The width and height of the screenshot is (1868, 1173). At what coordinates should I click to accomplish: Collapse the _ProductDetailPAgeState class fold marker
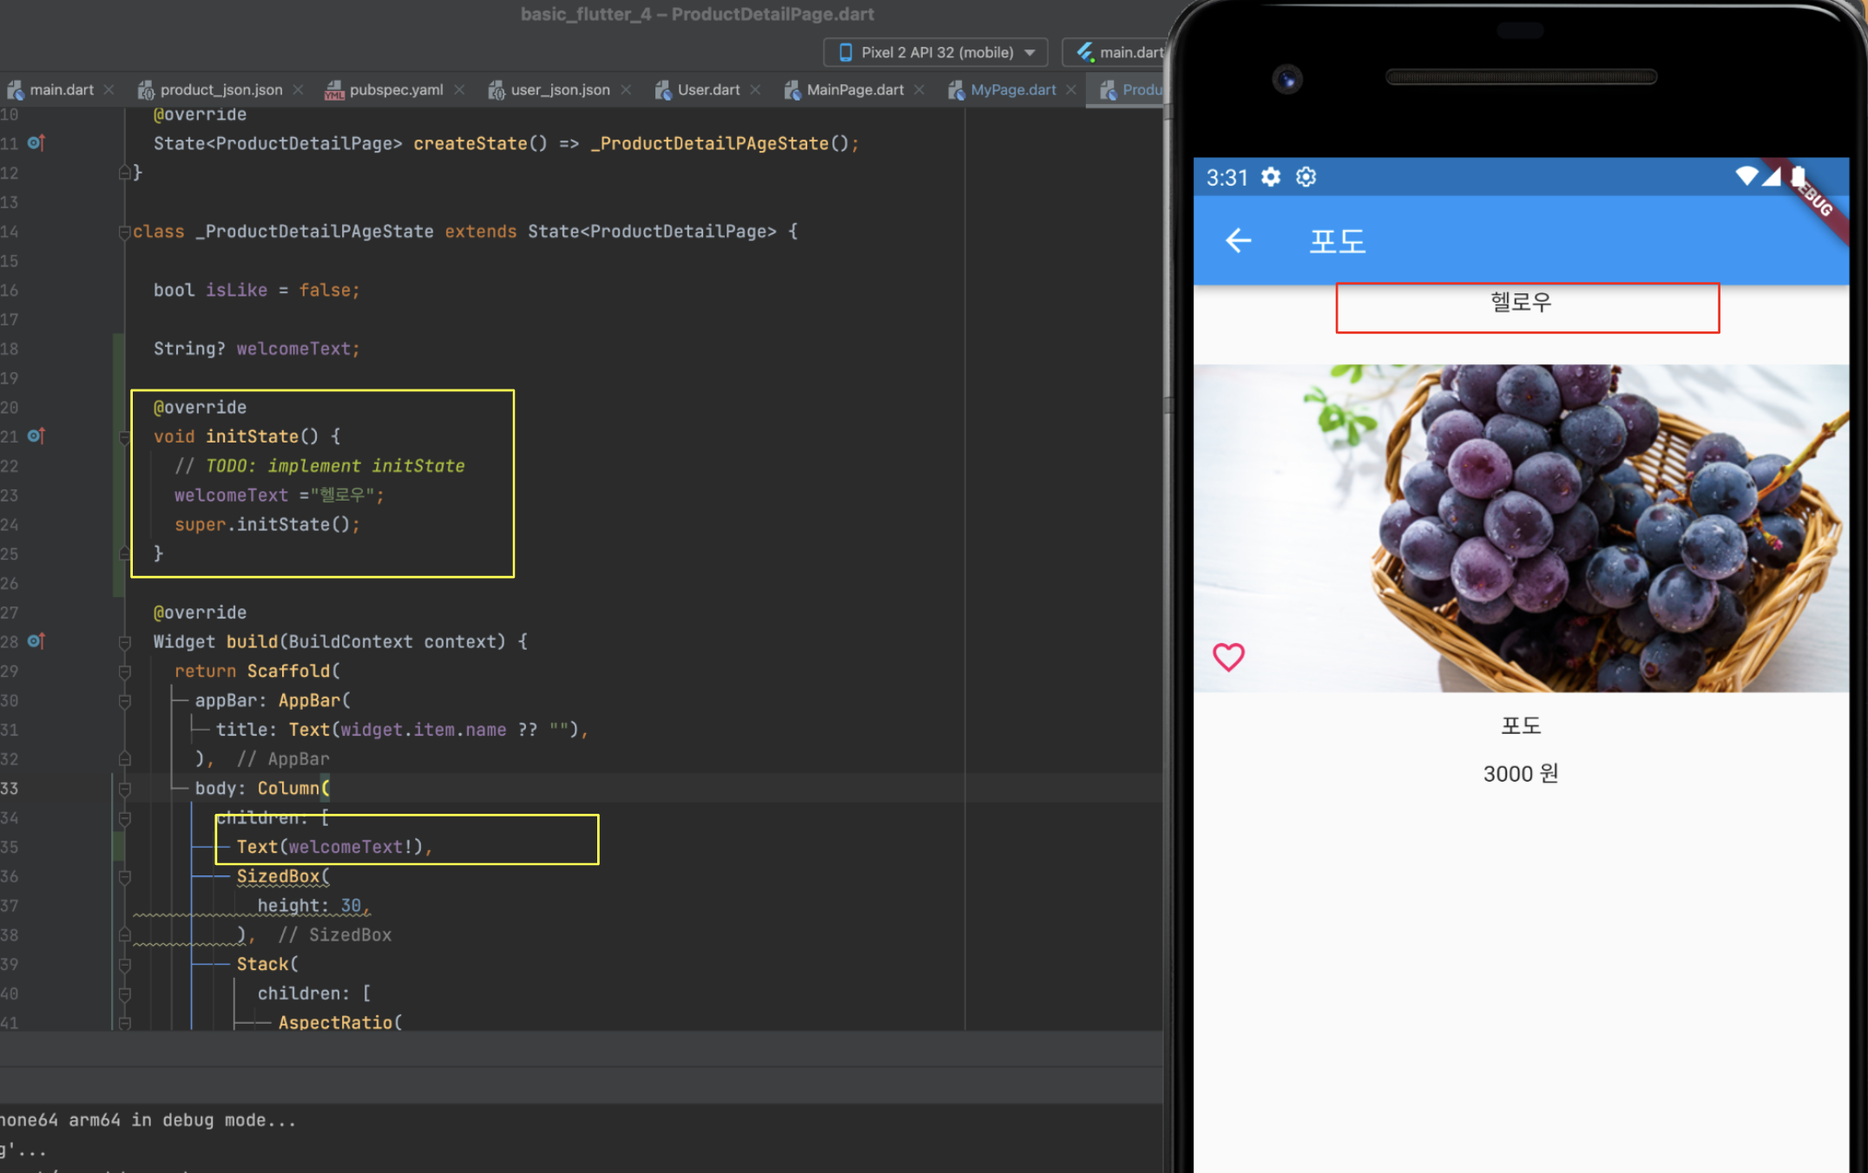pos(124,232)
